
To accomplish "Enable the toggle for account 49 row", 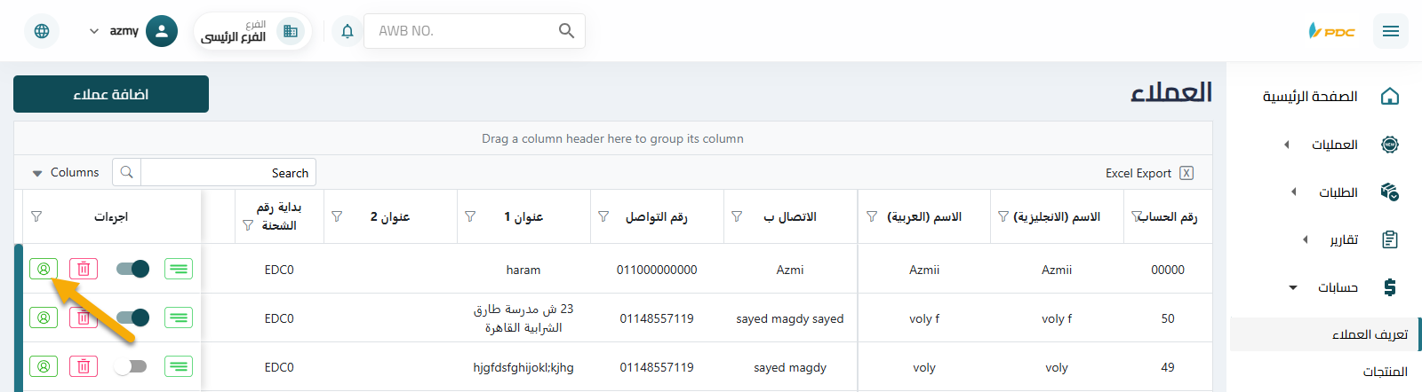I will [131, 366].
